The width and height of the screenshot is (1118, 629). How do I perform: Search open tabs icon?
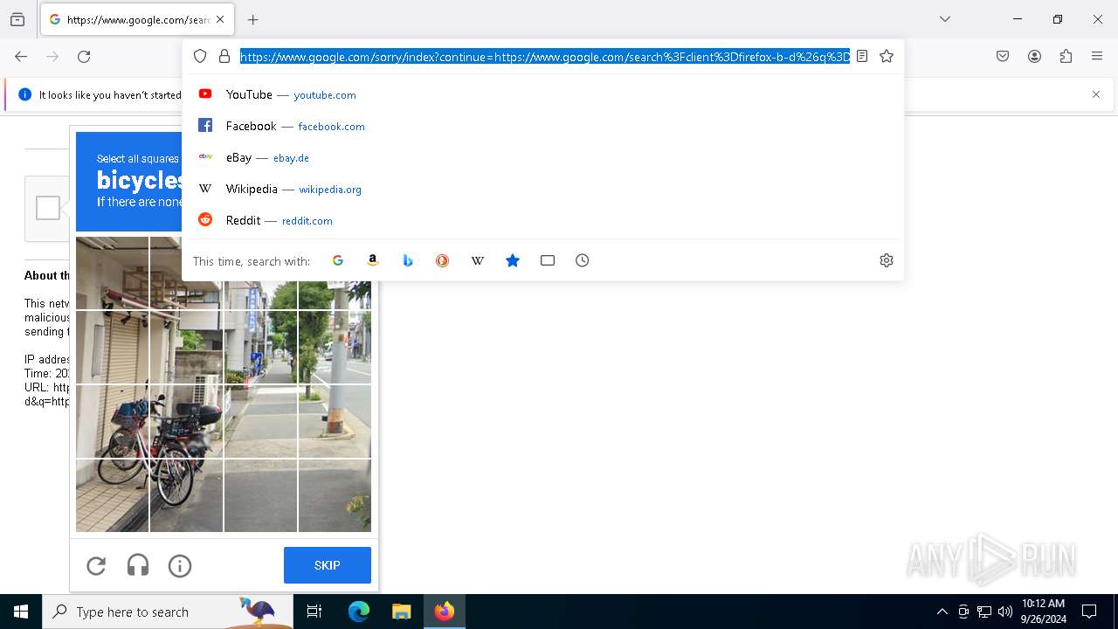pos(548,260)
